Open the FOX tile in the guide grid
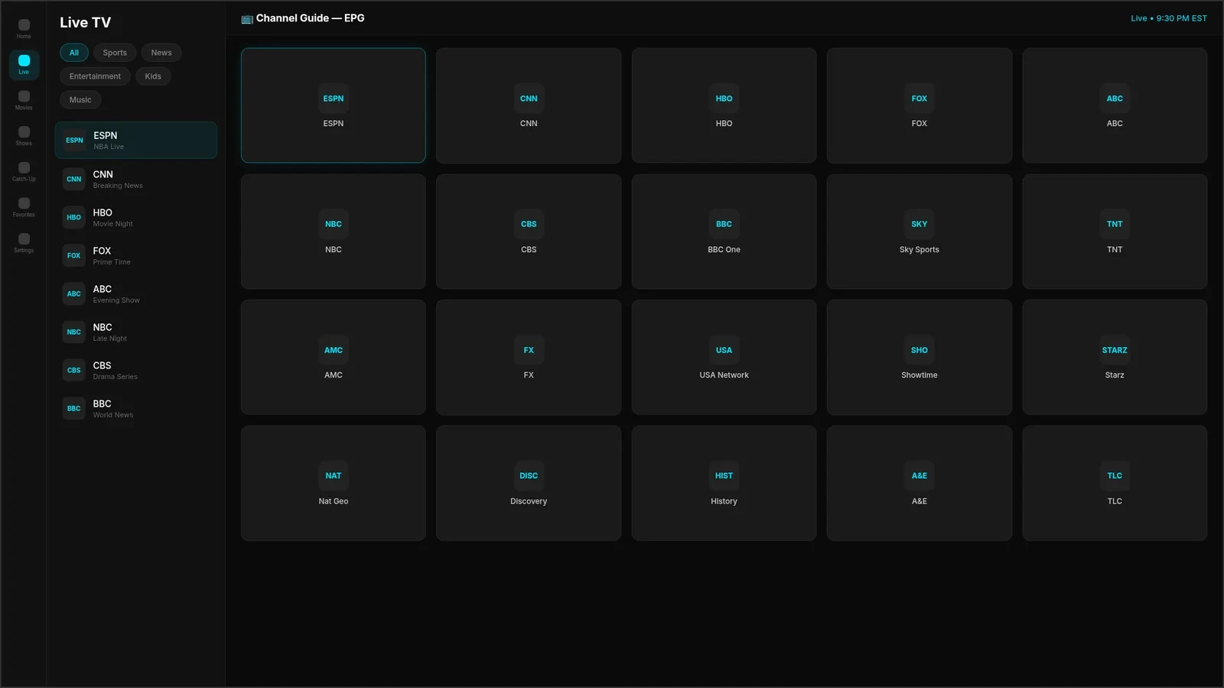The height and width of the screenshot is (688, 1224). [x=920, y=105]
